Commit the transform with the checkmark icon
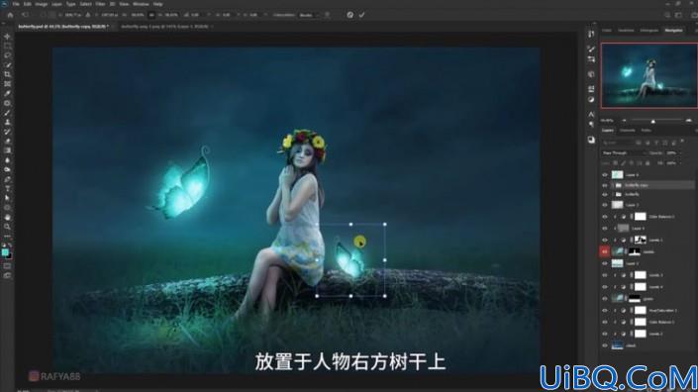 (x=362, y=15)
